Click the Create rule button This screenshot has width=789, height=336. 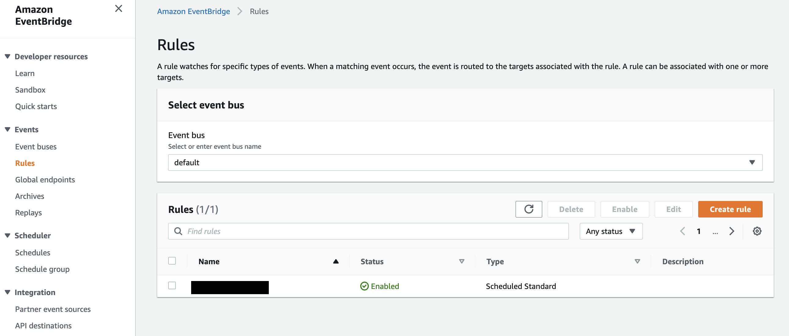[730, 209]
